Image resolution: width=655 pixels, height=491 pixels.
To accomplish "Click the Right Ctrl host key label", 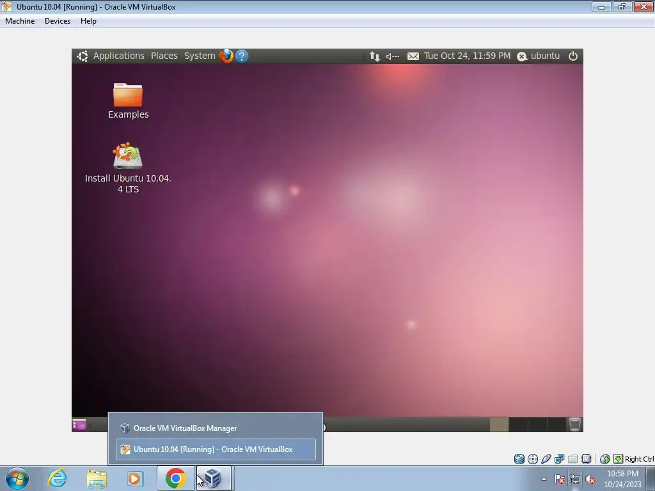I will [639, 459].
